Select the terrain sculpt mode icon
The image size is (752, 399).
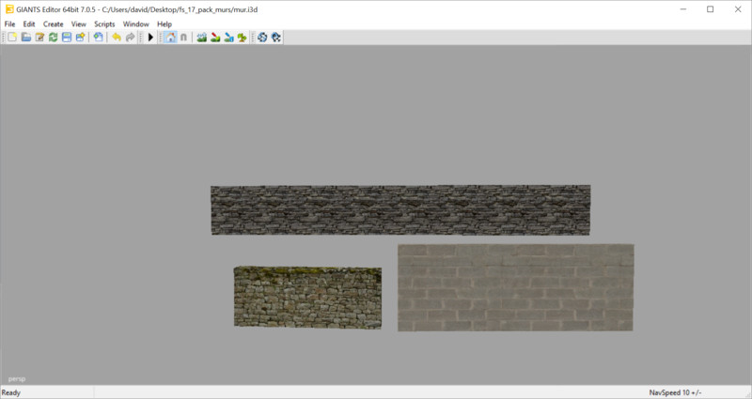(202, 38)
